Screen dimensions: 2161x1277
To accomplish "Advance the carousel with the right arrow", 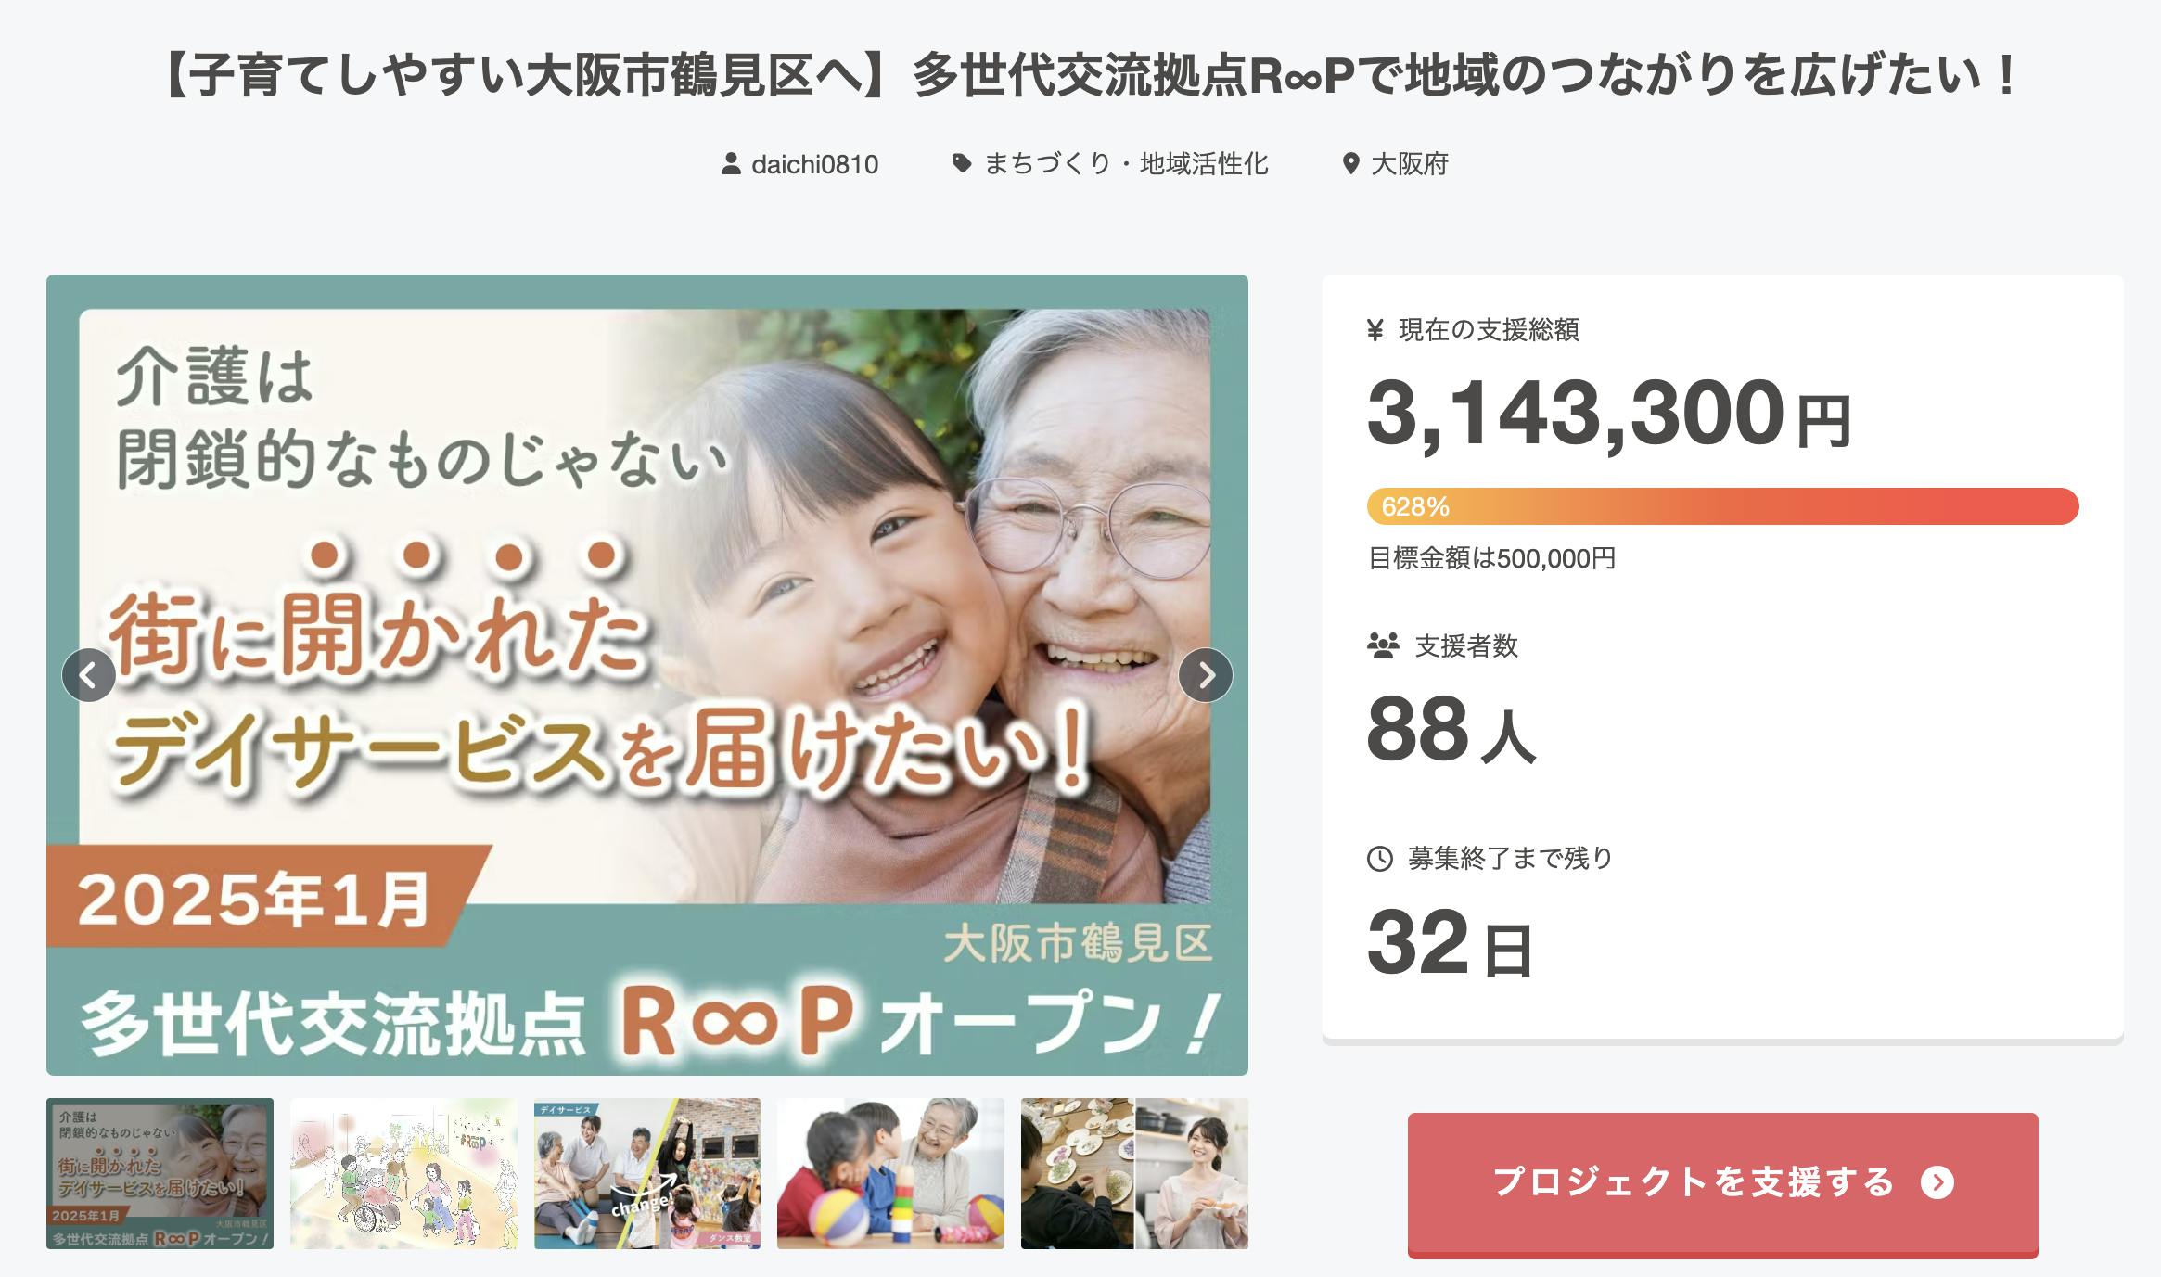I will pos(1206,675).
